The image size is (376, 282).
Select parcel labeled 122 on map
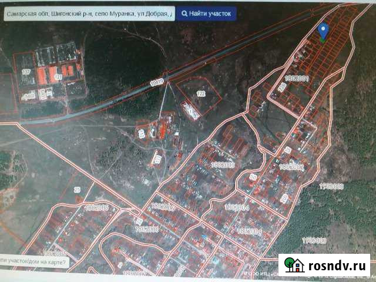tap(201, 93)
